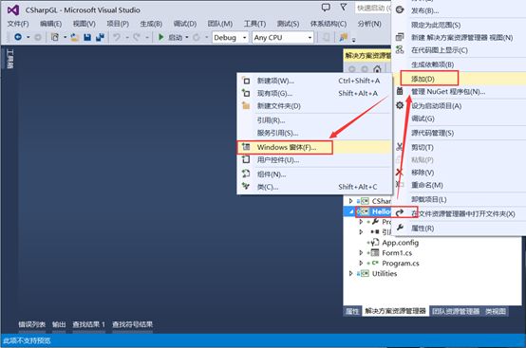
Task: Click the New Project toolbar icon
Action: (55, 37)
